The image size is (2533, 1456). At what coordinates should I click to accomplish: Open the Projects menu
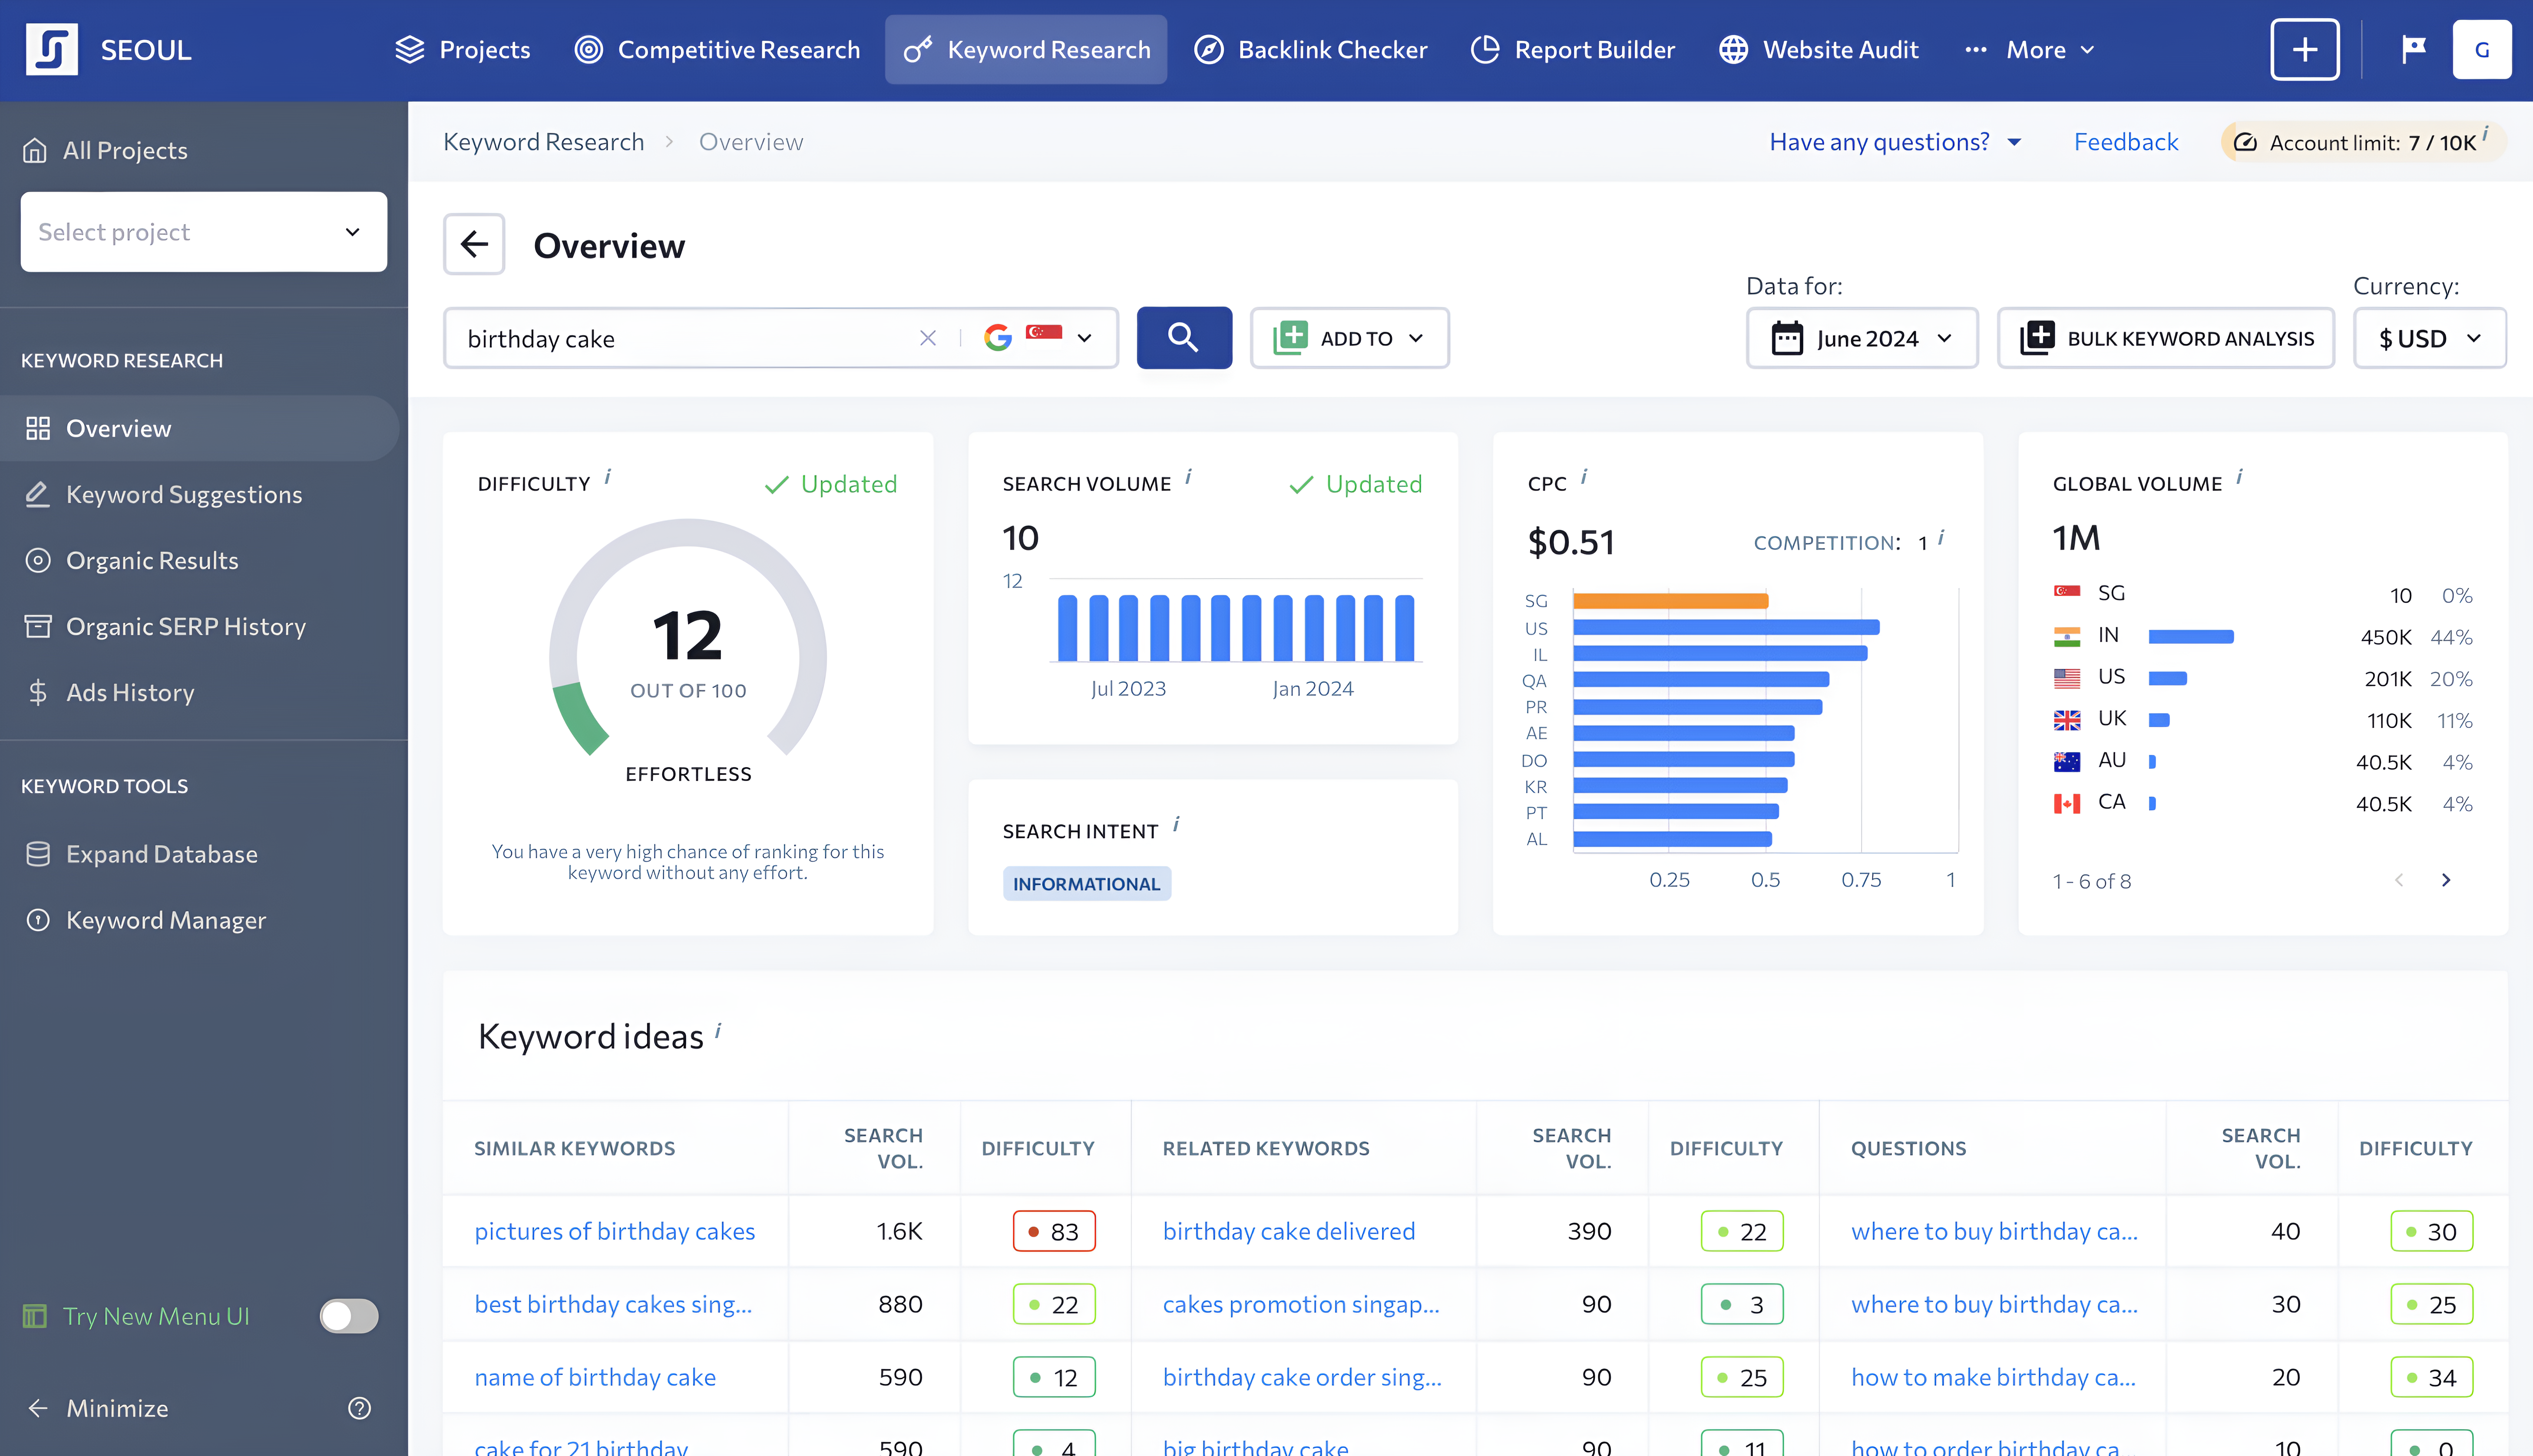462,49
